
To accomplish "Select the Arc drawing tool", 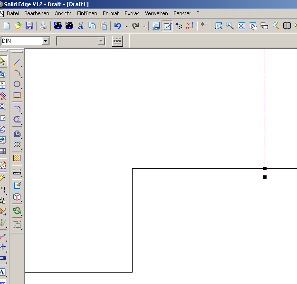I will point(17,73).
